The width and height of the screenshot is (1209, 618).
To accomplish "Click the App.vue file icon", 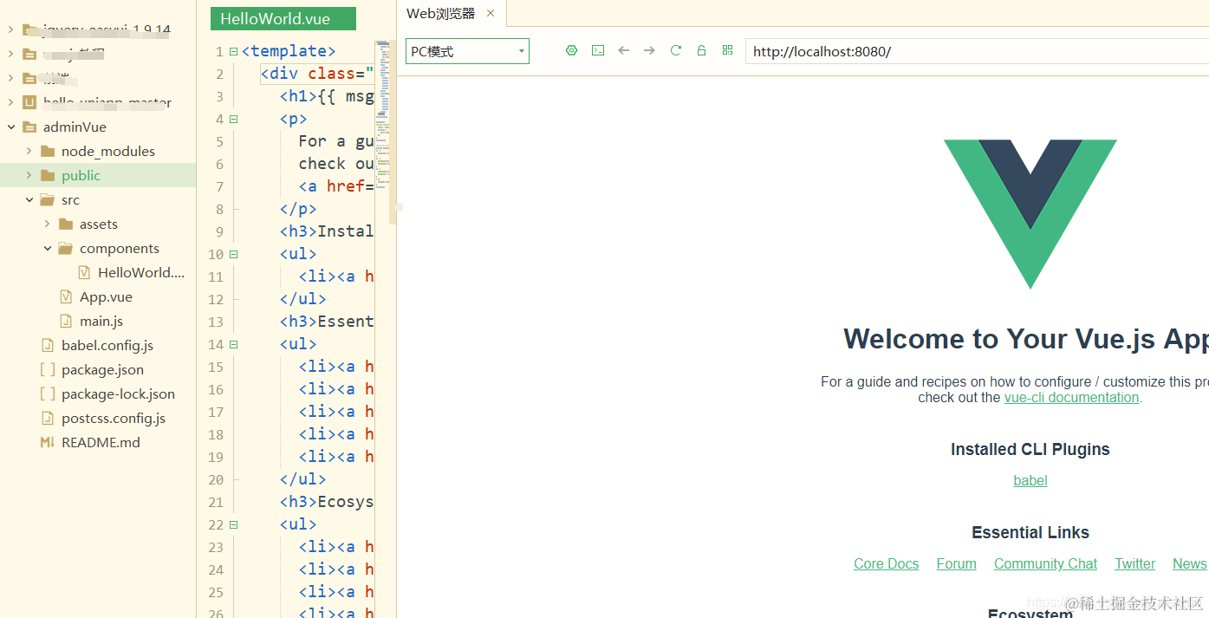I will coord(66,296).
